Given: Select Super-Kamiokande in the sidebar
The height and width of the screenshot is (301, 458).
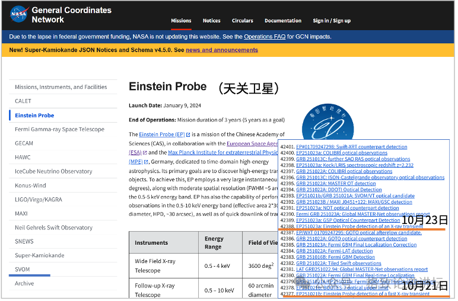Looking at the screenshot, I should pyautogui.click(x=63, y=256).
